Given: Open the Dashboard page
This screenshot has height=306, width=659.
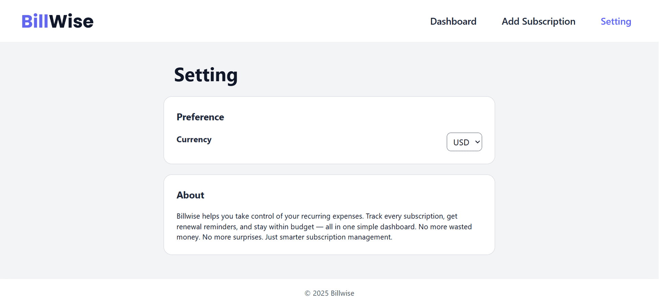Looking at the screenshot, I should click(x=453, y=21).
